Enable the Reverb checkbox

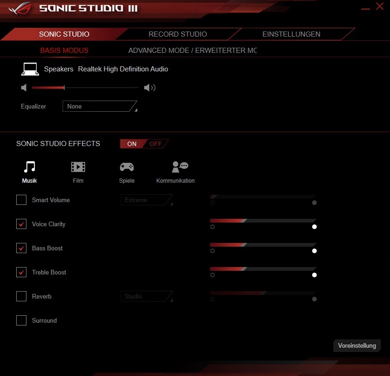tap(21, 296)
